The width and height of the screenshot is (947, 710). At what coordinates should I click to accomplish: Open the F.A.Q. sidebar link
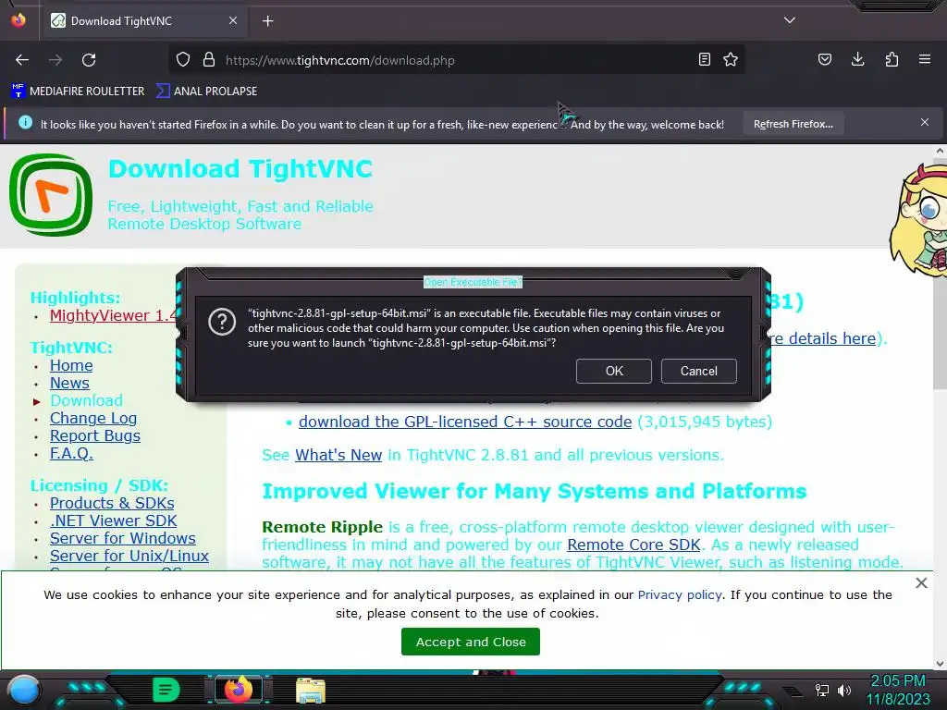[x=71, y=453]
